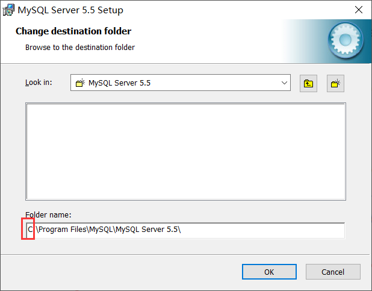Click the red-highlighted drive letter C
The width and height of the screenshot is (372, 291).
pos(29,230)
